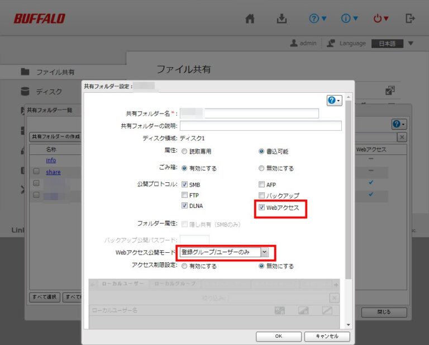Go to home via house icon
Viewport: 429px width, 345px height.
pyautogui.click(x=250, y=18)
